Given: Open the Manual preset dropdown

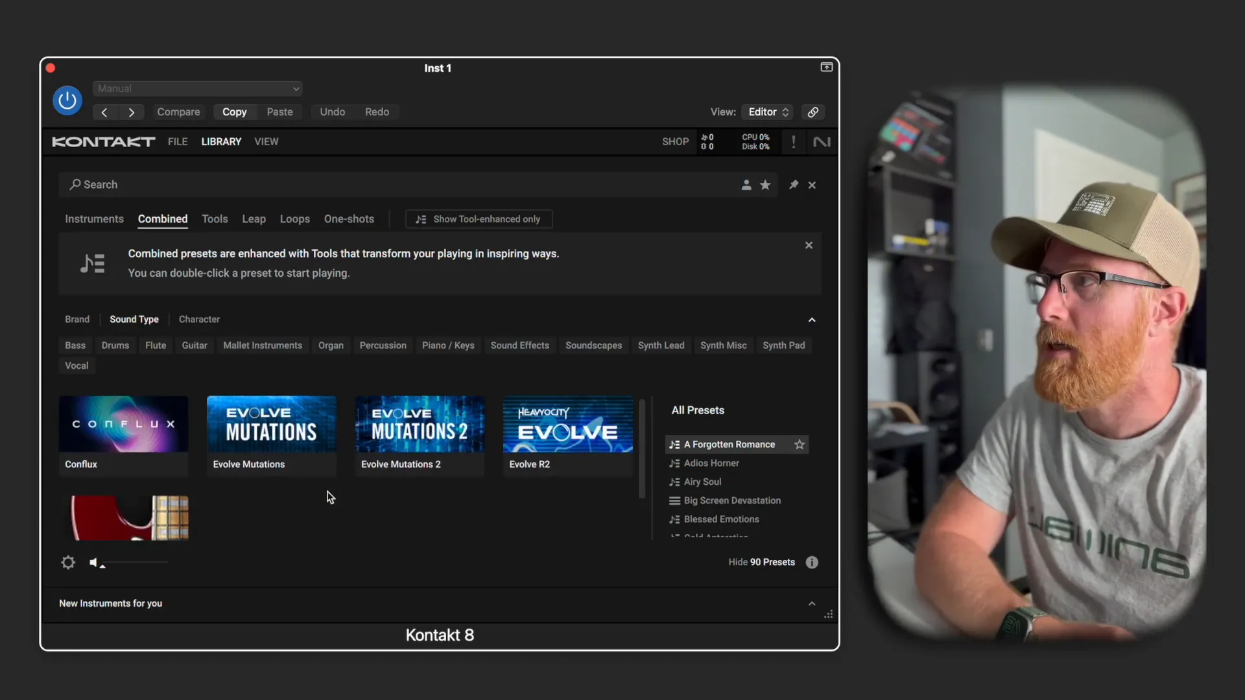Looking at the screenshot, I should (x=198, y=89).
